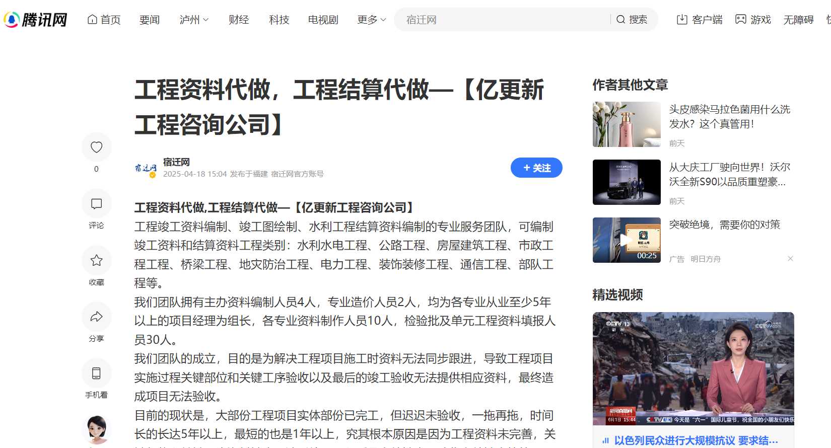
Task: Like the article with heart icon
Action: (96, 147)
